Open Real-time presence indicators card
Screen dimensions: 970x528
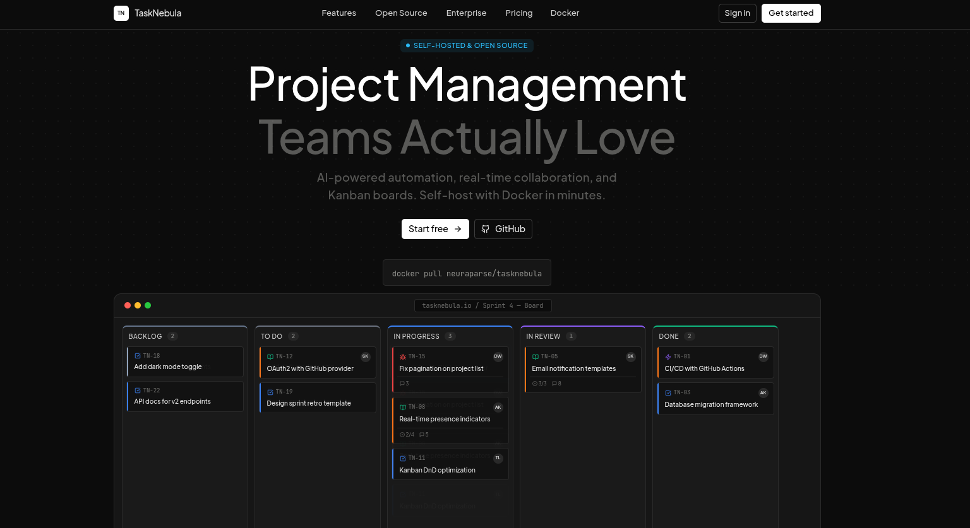point(450,420)
